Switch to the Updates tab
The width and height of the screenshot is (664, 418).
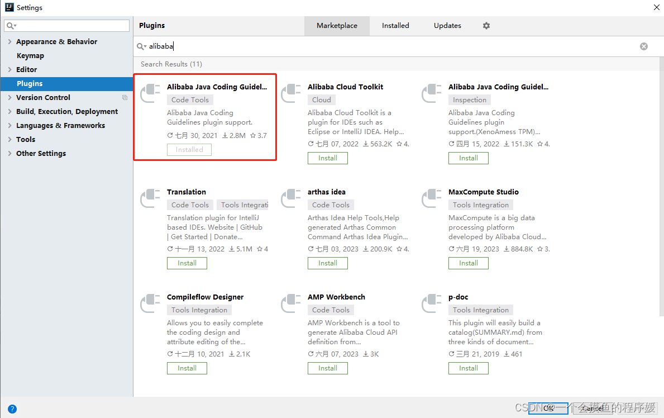click(447, 26)
